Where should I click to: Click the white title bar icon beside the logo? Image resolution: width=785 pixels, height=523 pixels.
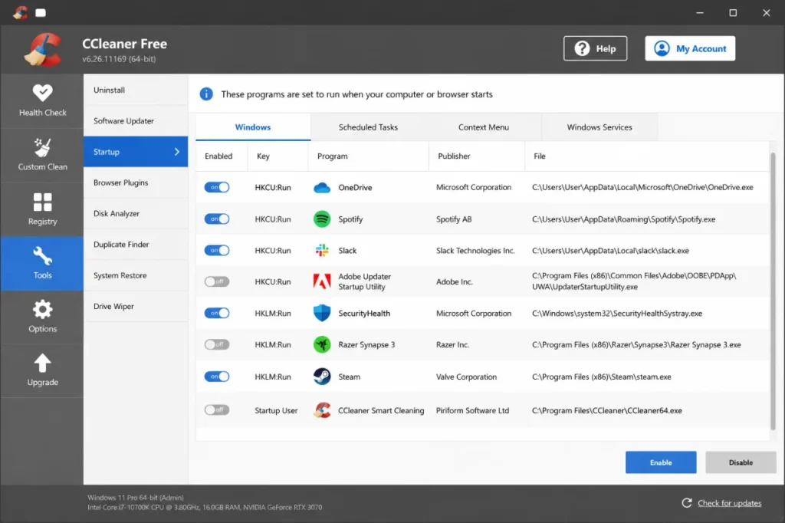(41, 12)
